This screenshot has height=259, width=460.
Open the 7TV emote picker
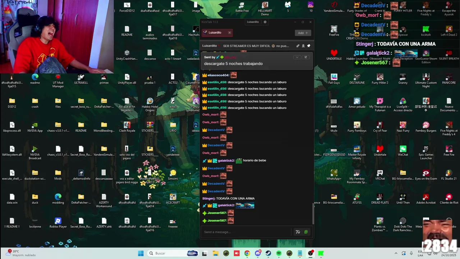(x=298, y=232)
